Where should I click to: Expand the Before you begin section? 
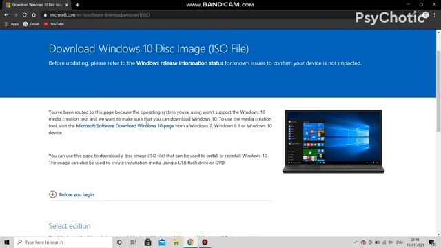point(52,194)
